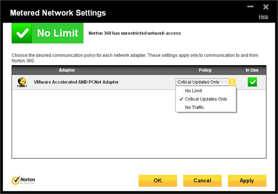Select No Limit from policy list
278x194 pixels.
[206, 91]
